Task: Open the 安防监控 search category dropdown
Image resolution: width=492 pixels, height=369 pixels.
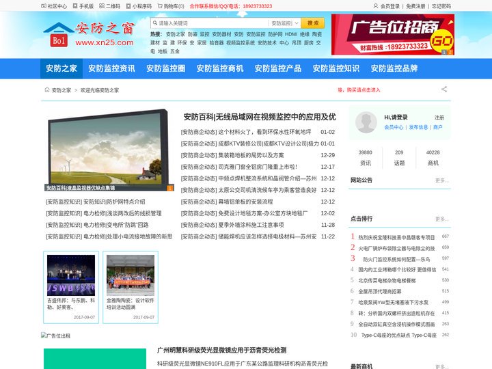Action: click(284, 23)
